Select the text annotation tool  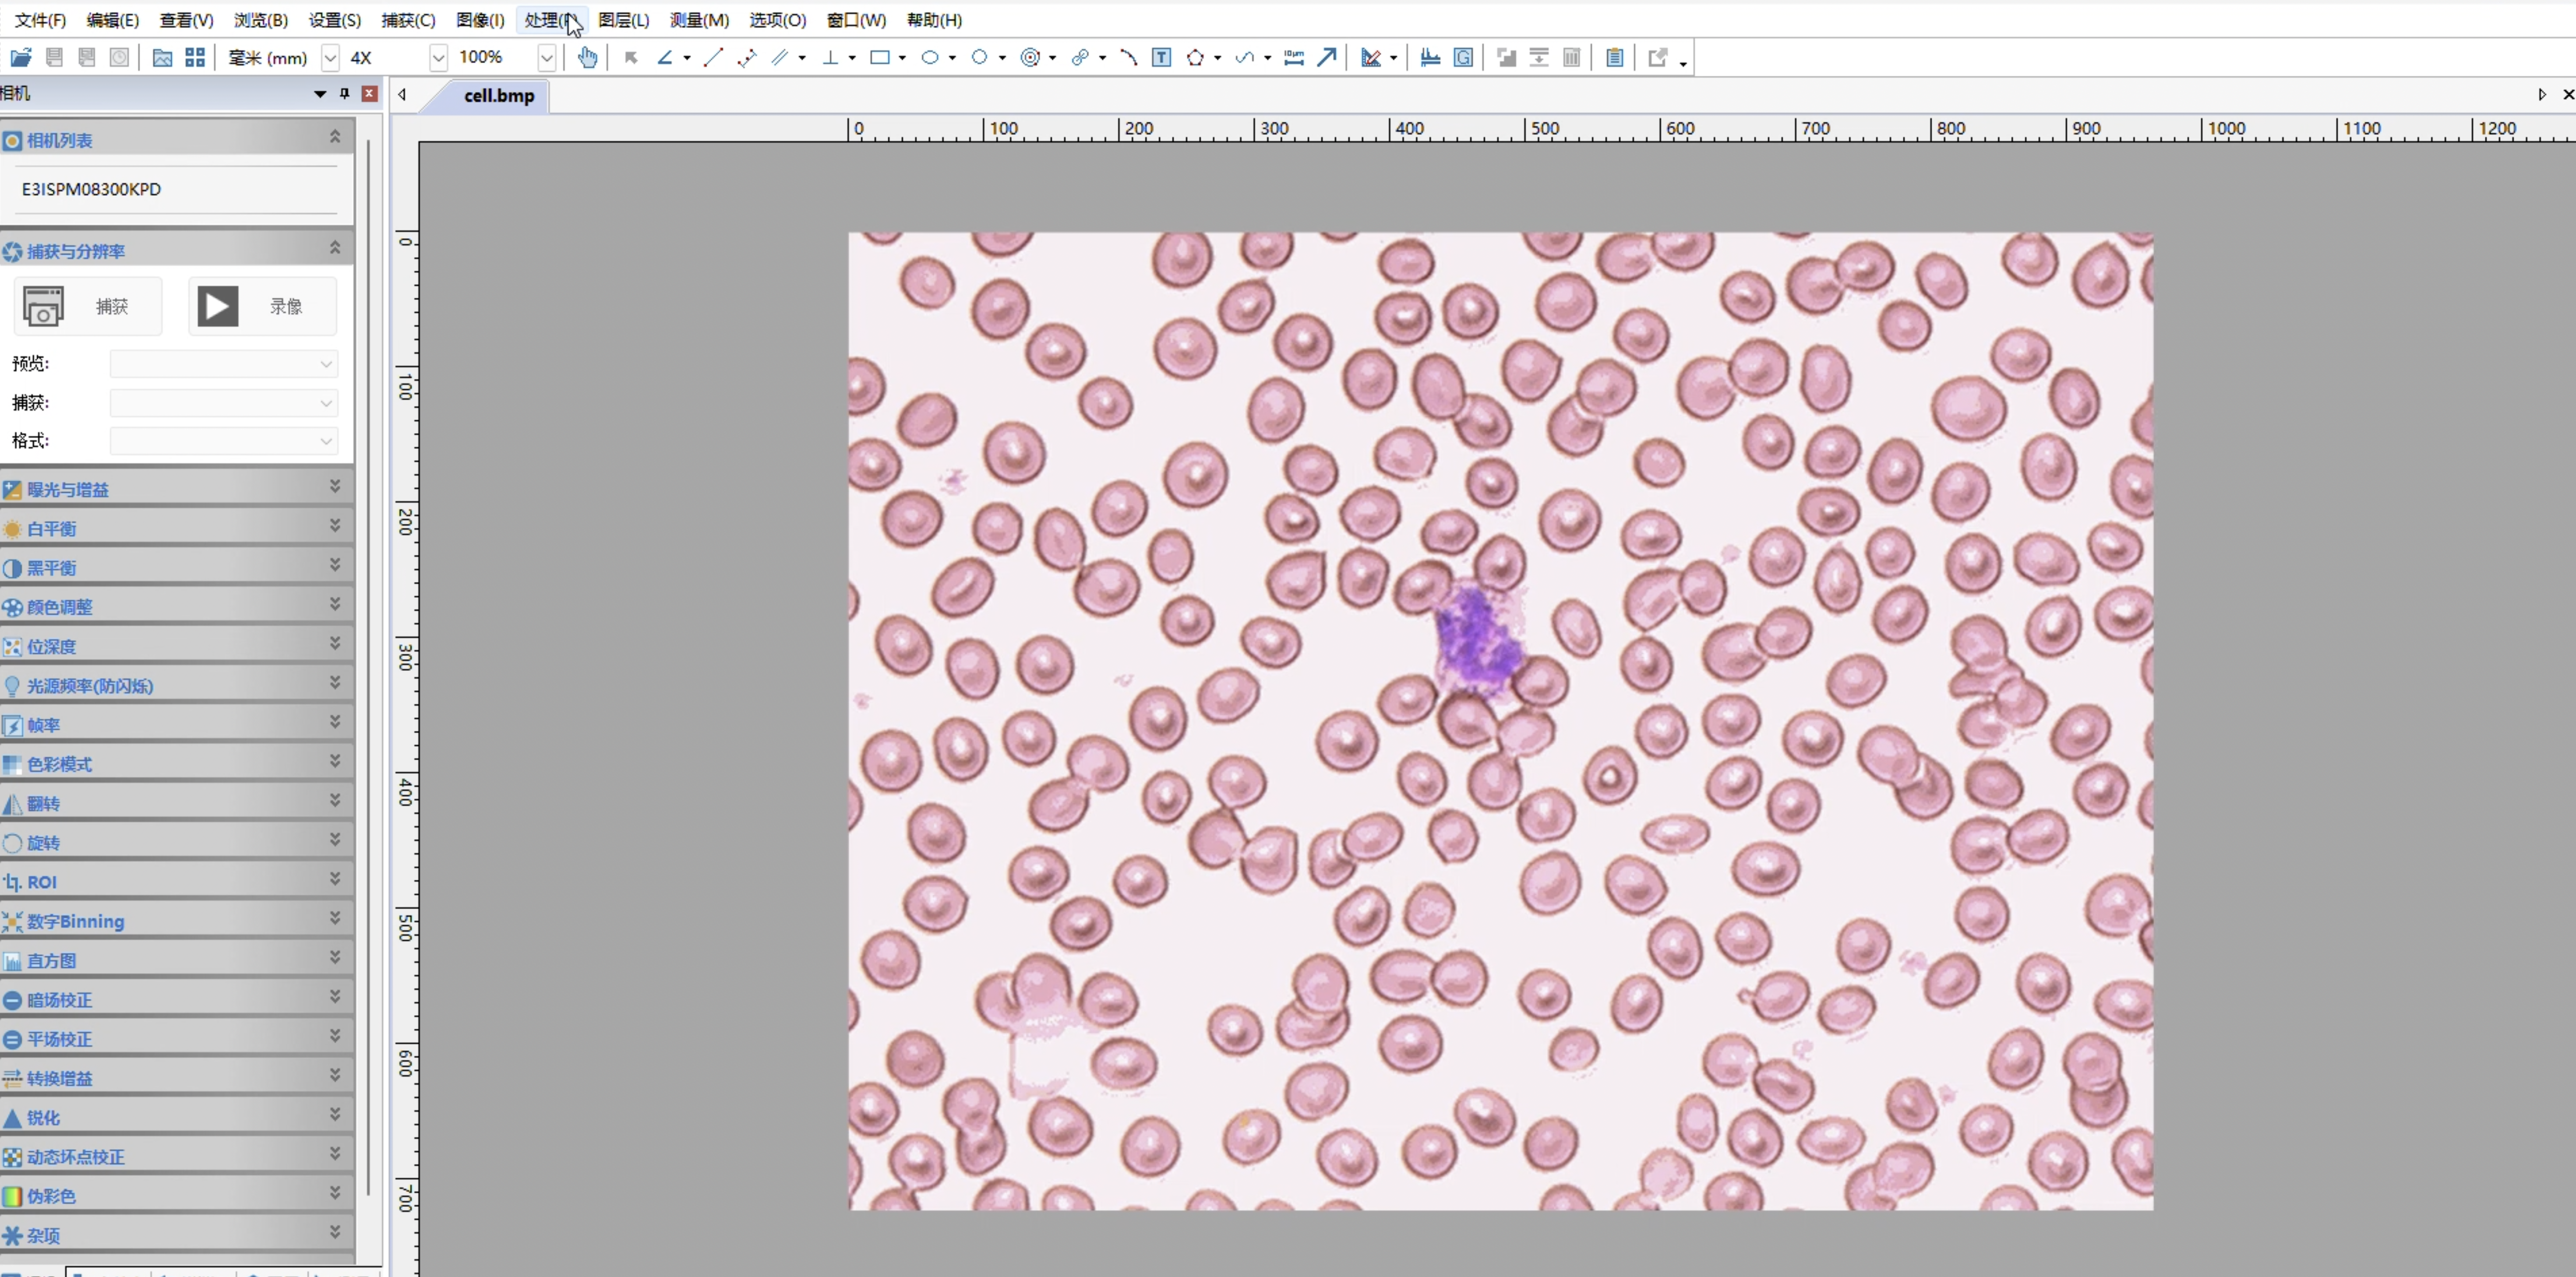[x=1161, y=58]
